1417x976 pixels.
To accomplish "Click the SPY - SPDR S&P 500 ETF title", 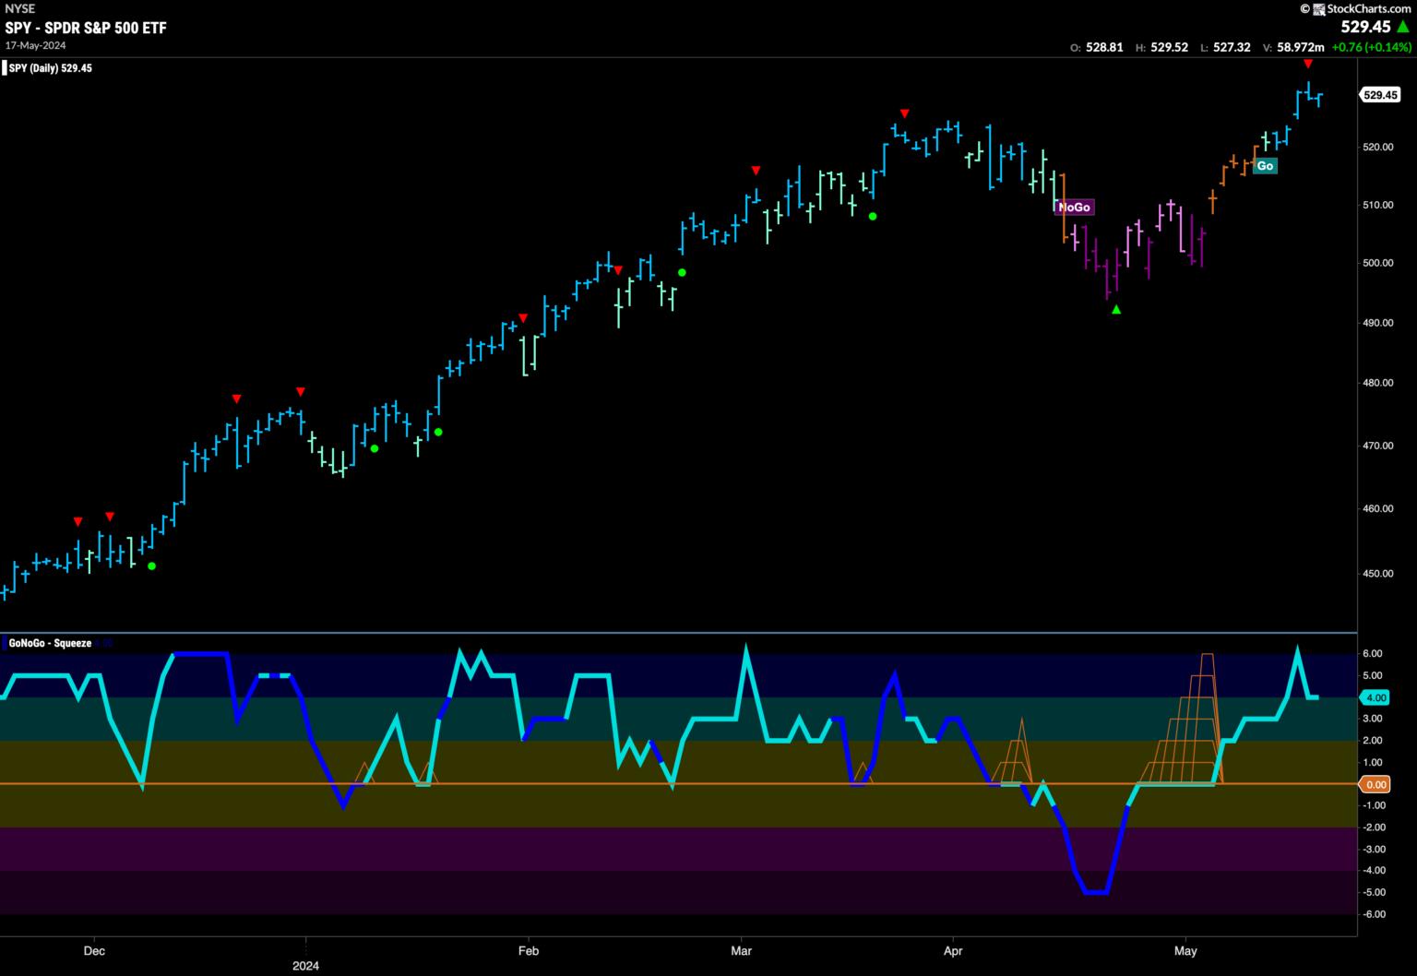I will (x=86, y=28).
